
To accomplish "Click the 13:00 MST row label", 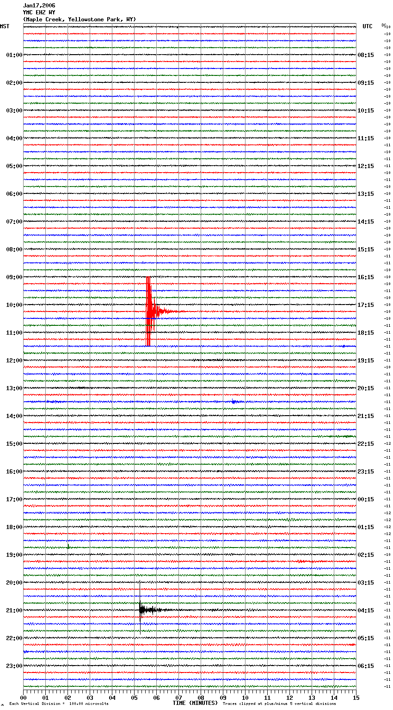I will coord(14,388).
